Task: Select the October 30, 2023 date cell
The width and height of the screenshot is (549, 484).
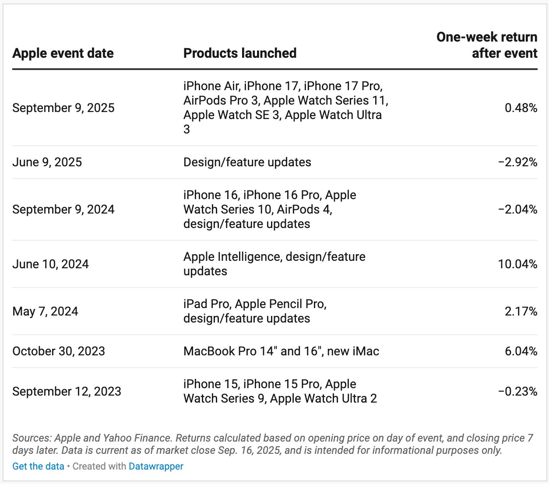Action: (59, 351)
